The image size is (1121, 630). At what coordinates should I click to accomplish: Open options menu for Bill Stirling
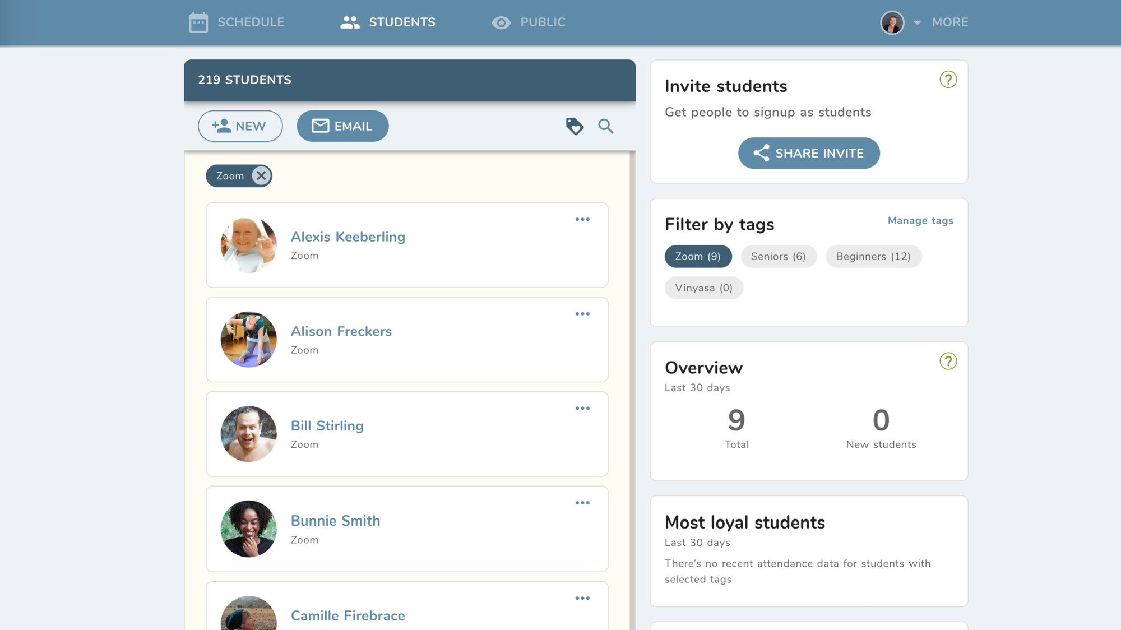point(582,409)
